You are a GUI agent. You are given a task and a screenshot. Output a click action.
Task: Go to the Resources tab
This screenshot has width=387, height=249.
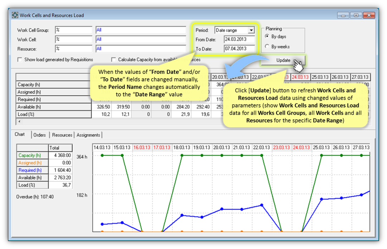[x=62, y=135]
